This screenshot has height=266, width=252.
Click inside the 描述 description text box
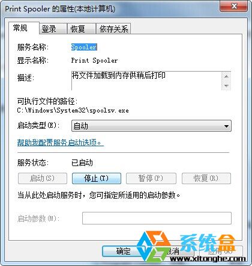[146, 81]
